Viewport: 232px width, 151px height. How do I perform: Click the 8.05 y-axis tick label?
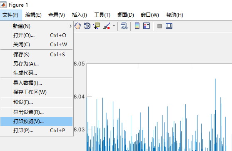pos(79,64)
